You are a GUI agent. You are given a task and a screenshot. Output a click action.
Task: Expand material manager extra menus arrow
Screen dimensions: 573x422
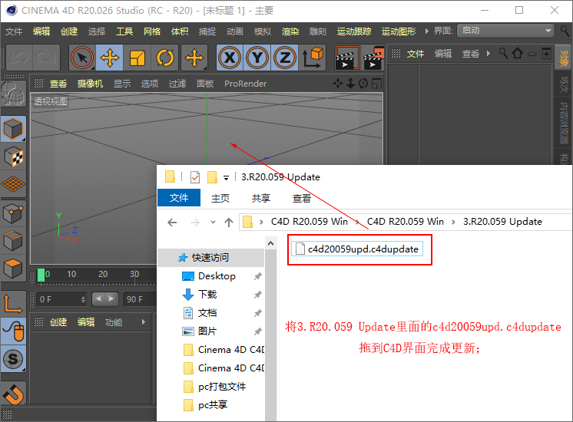143,322
